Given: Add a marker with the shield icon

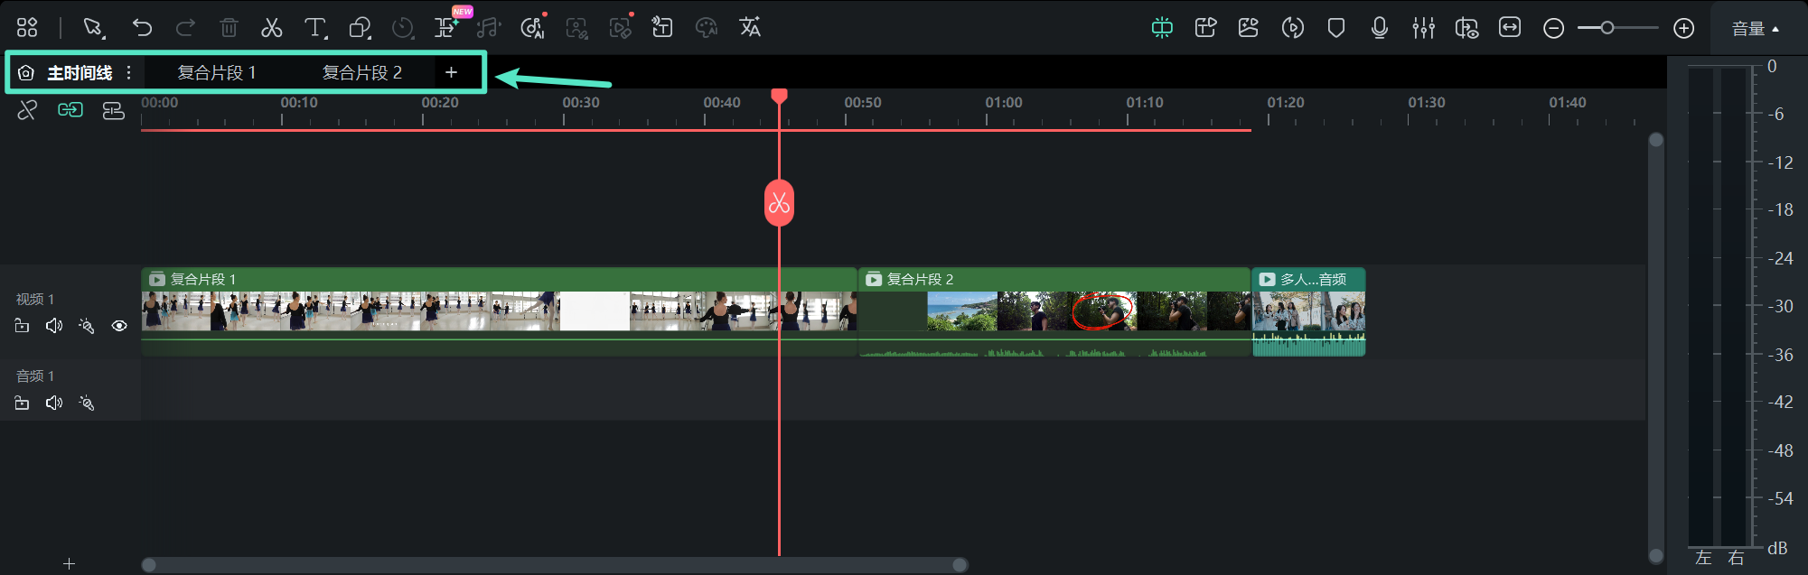Looking at the screenshot, I should (1335, 28).
